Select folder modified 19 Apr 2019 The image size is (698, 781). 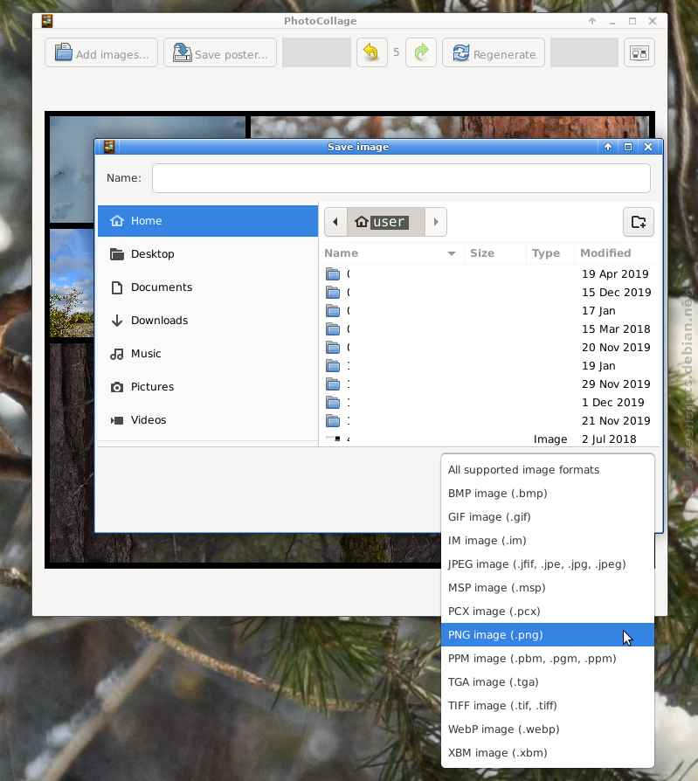point(490,274)
